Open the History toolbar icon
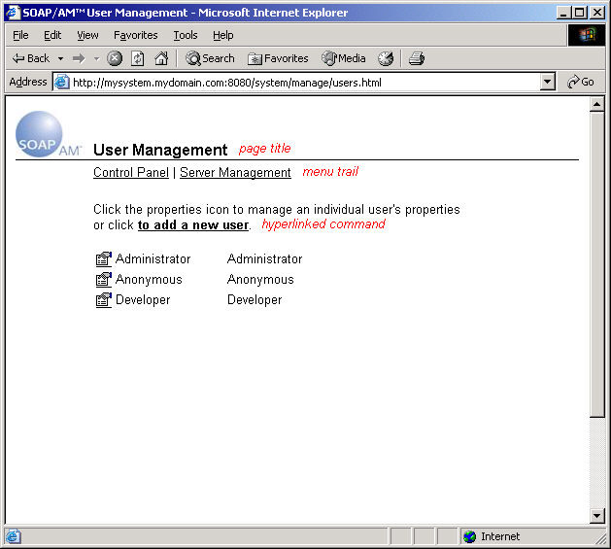 tap(386, 58)
